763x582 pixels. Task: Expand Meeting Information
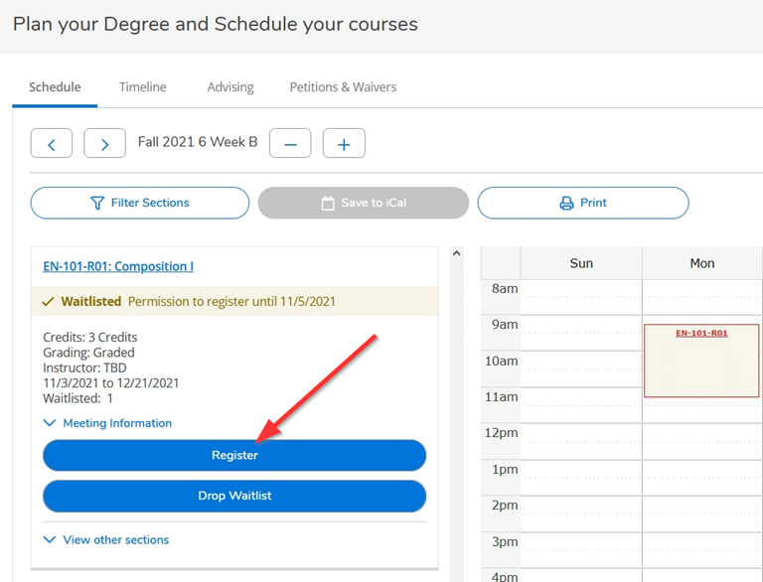tap(107, 423)
